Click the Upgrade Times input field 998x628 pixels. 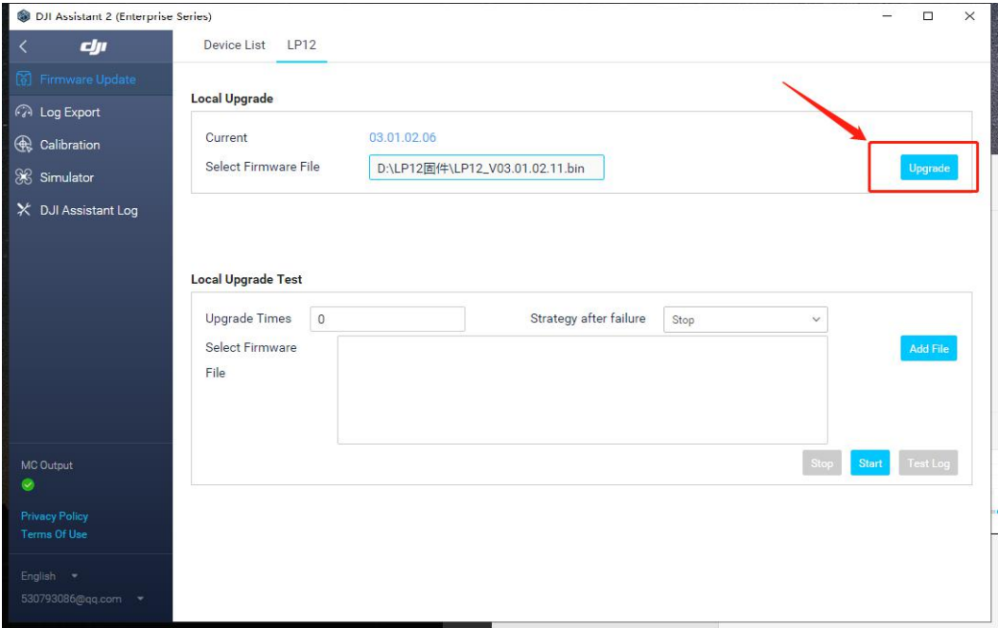pyautogui.click(x=387, y=319)
